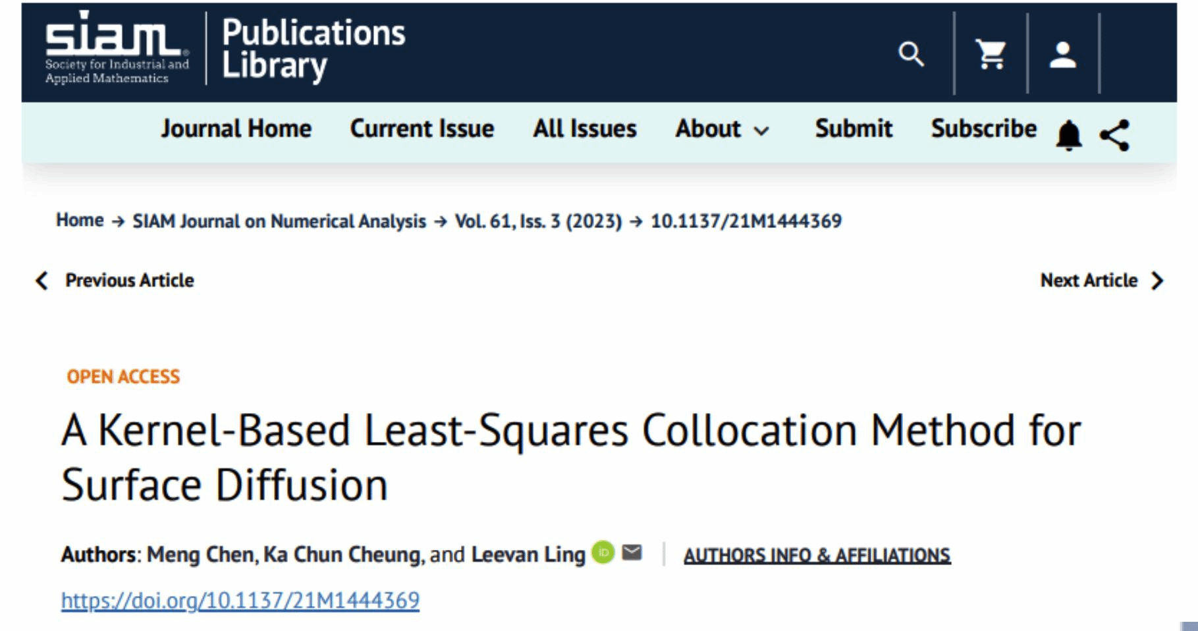
Task: Click the alert bell icon
Action: 1068,135
